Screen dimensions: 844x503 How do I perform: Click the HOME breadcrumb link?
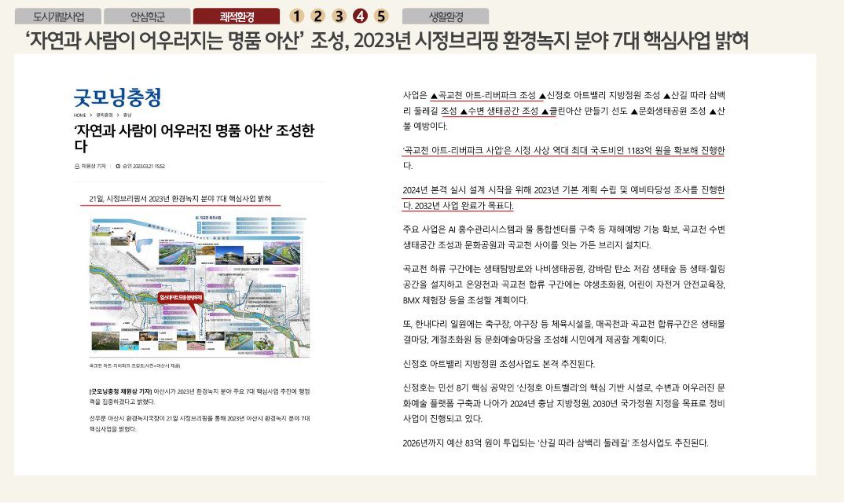(x=79, y=115)
